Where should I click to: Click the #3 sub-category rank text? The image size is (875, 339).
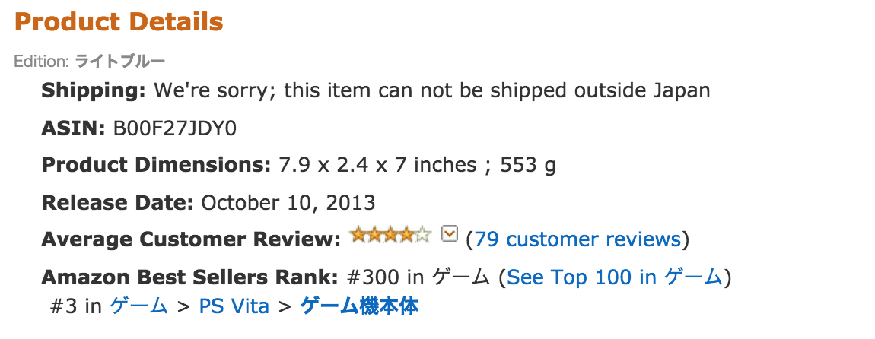pyautogui.click(x=76, y=306)
